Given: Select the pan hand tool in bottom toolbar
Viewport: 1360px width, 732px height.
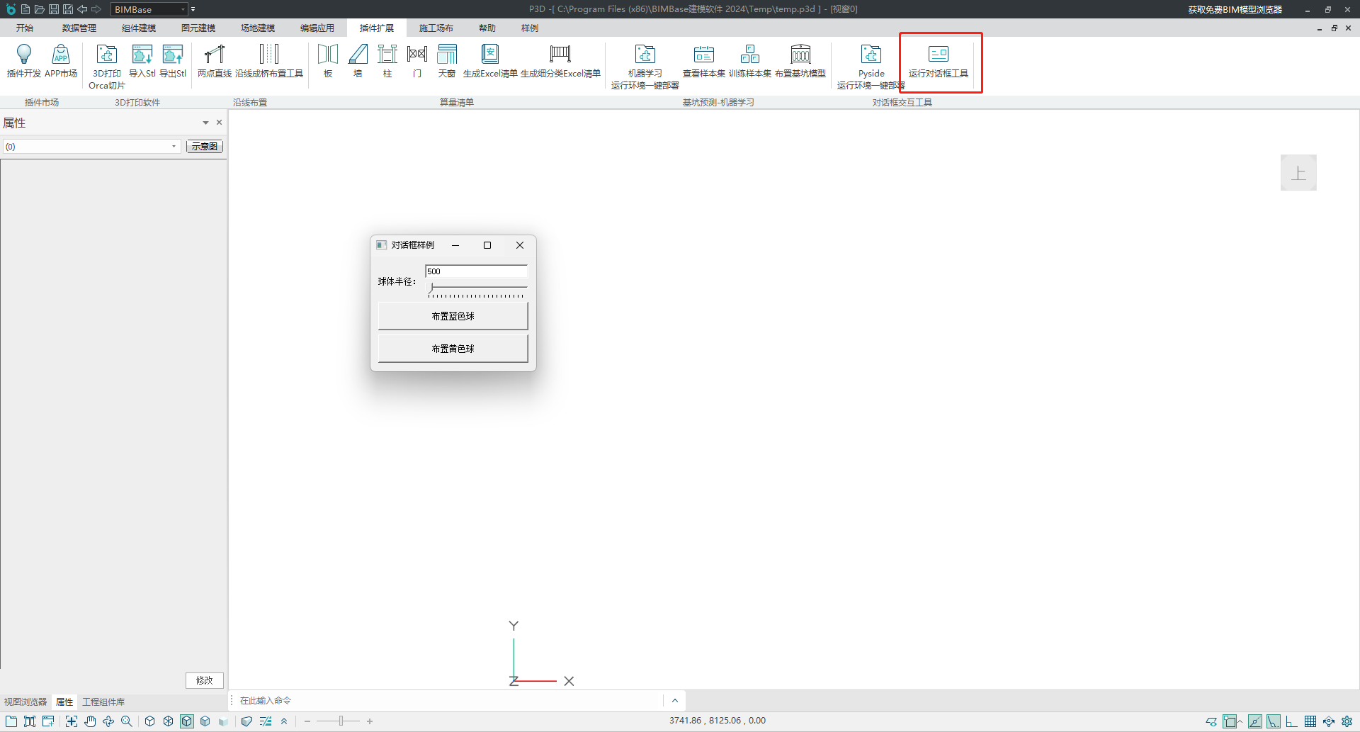Looking at the screenshot, I should (90, 721).
